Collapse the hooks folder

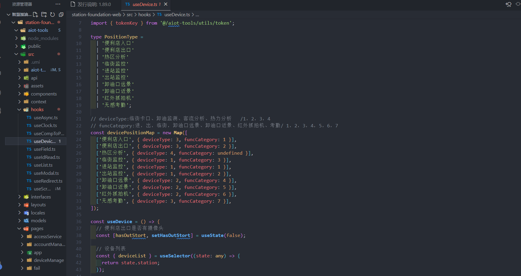[x=19, y=109]
